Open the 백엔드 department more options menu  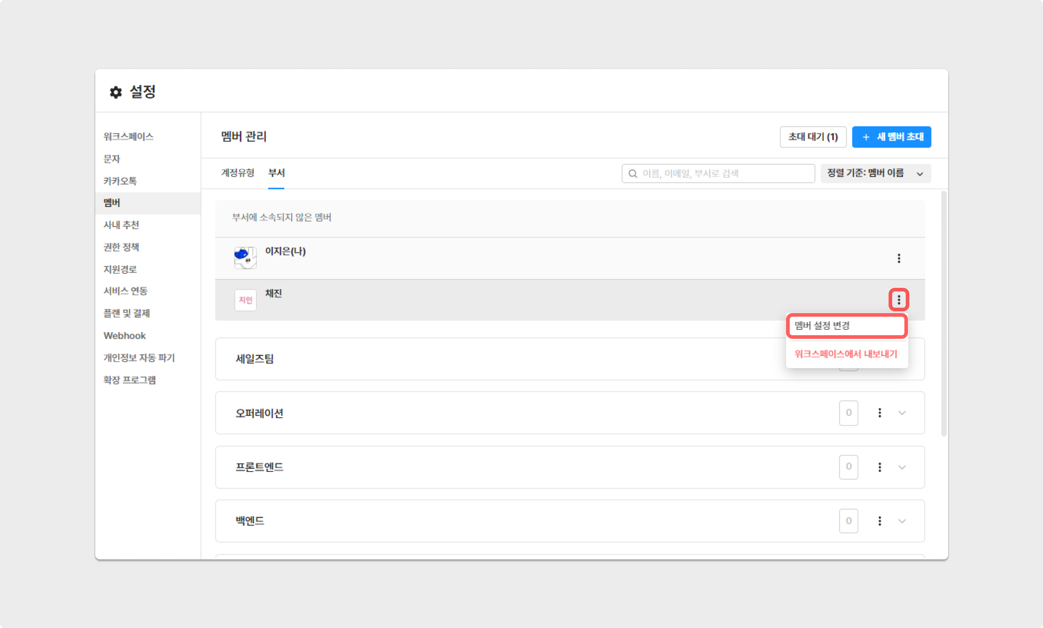tap(879, 521)
